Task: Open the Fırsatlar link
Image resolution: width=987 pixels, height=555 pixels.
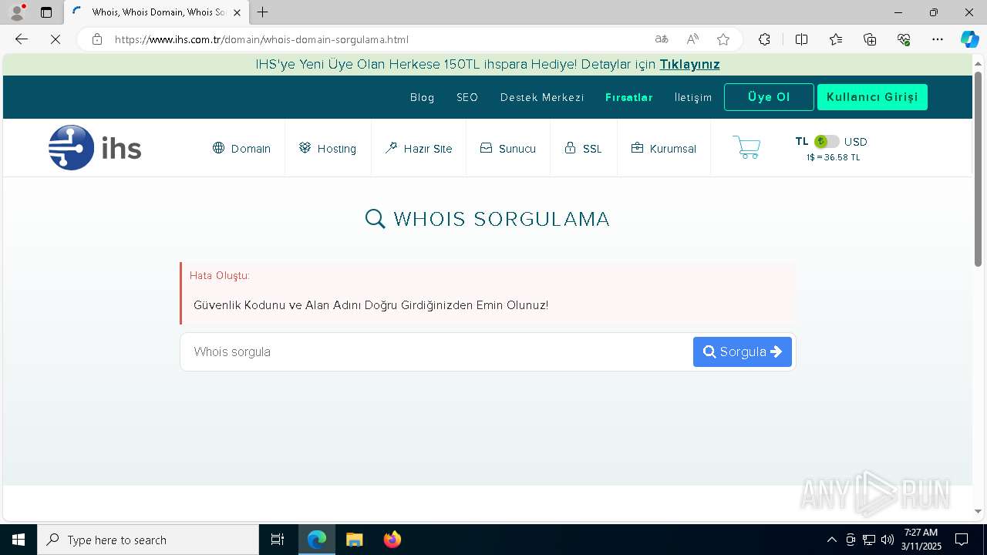Action: coord(629,97)
